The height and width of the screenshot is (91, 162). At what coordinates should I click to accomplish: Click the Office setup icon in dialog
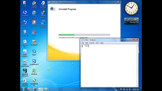[x=53, y=9]
